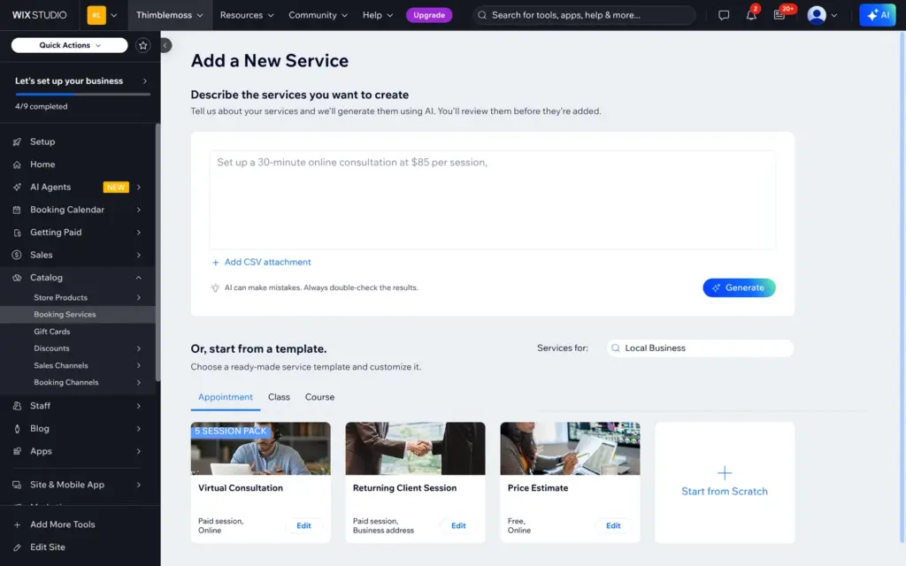Collapse the Catalog section chevron
The width and height of the screenshot is (906, 566).
[x=139, y=278]
